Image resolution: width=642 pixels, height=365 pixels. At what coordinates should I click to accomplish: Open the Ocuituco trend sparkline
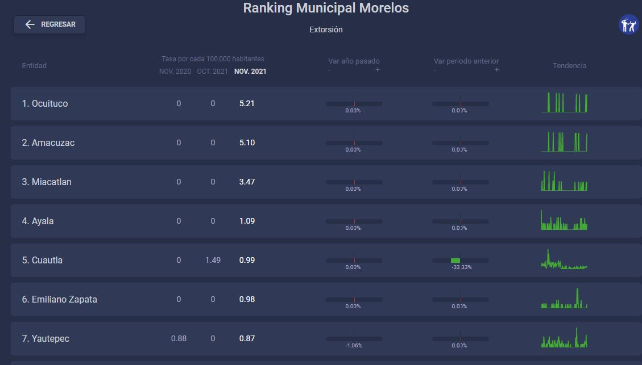click(x=564, y=103)
